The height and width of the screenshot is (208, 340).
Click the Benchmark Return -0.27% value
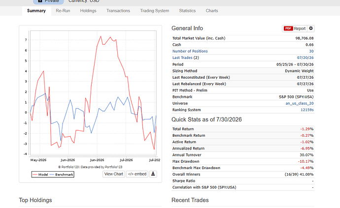click(x=307, y=136)
